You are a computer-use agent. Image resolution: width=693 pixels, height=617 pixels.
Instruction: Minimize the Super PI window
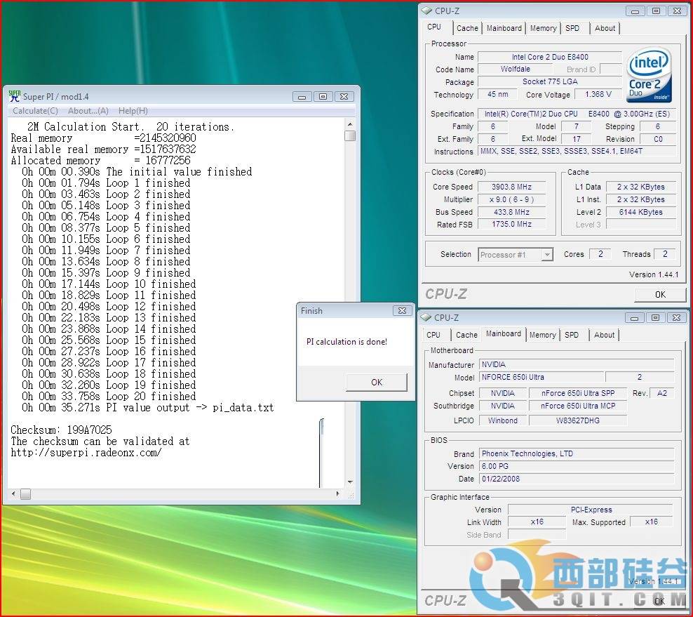tap(302, 96)
